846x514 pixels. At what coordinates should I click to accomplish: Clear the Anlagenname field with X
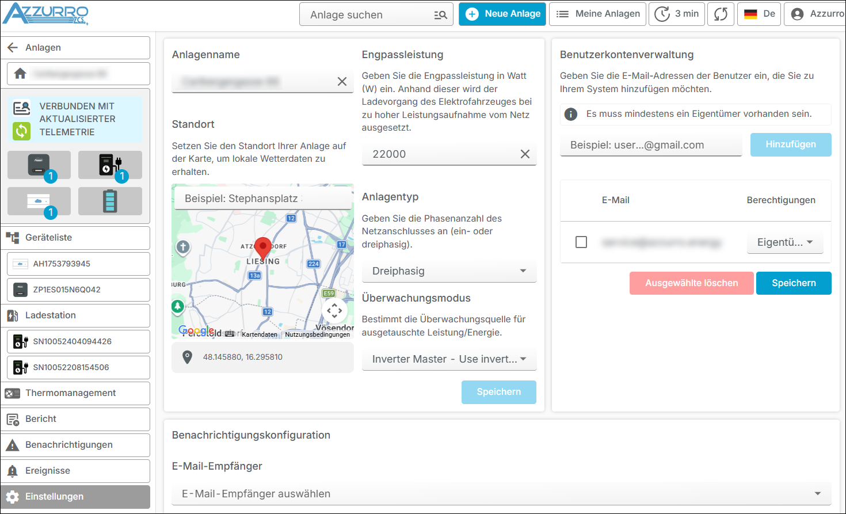[x=342, y=82]
